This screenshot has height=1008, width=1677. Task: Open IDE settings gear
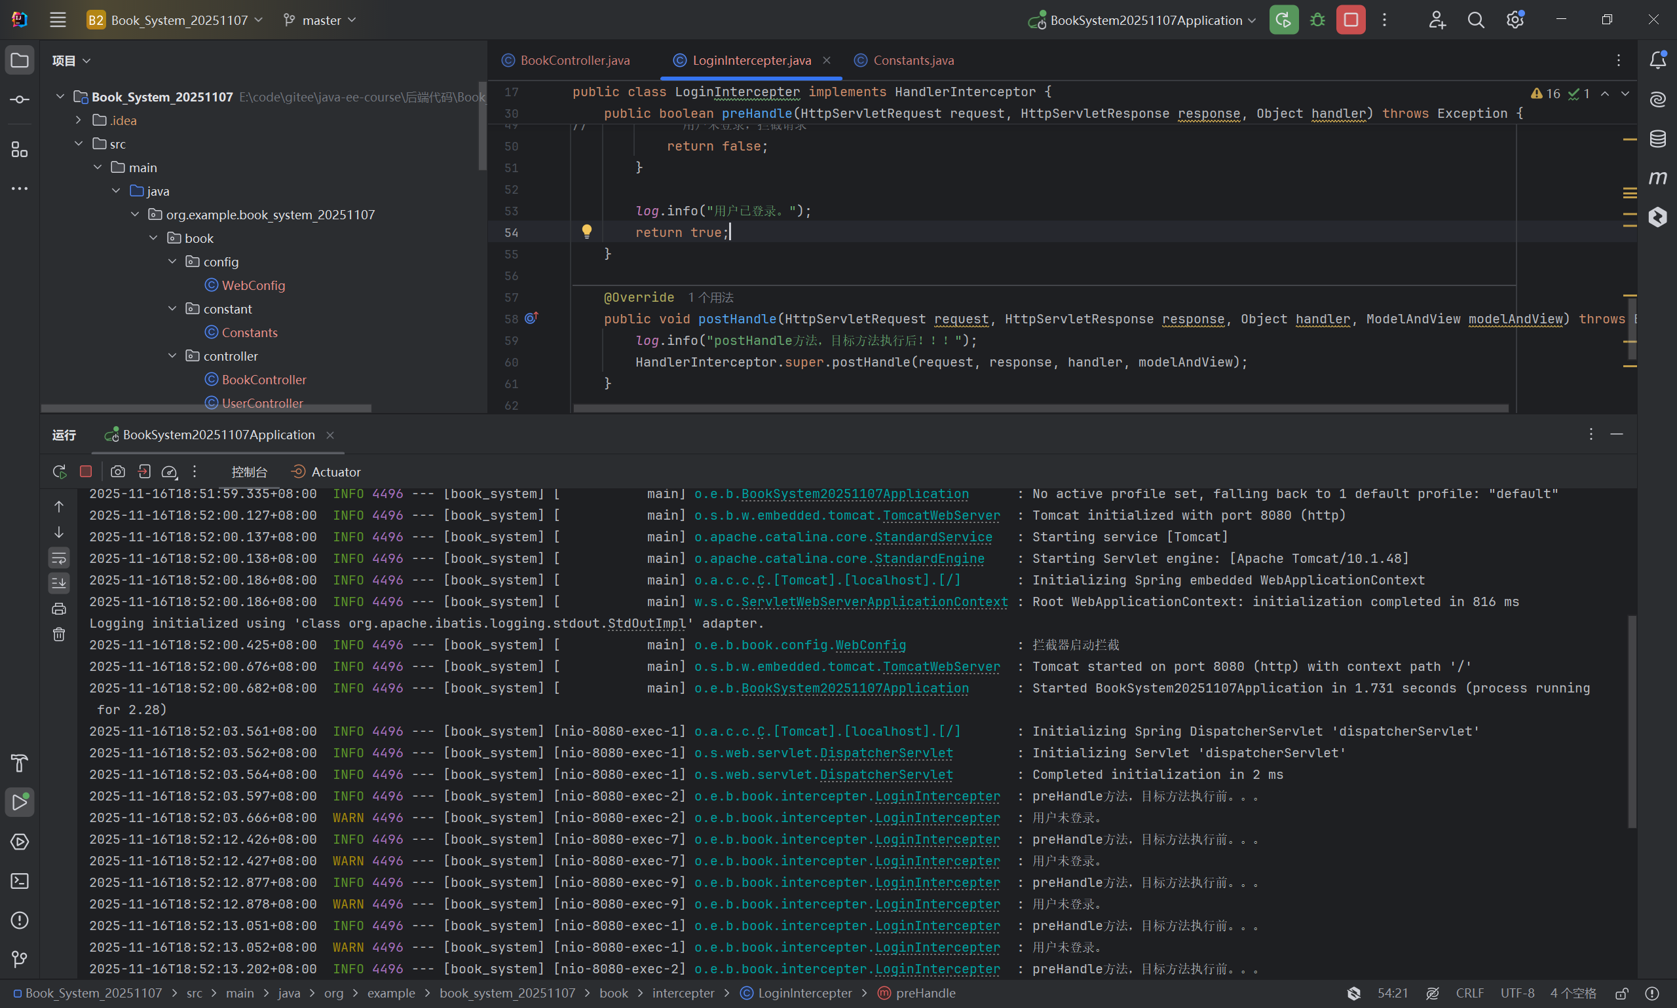[1515, 20]
